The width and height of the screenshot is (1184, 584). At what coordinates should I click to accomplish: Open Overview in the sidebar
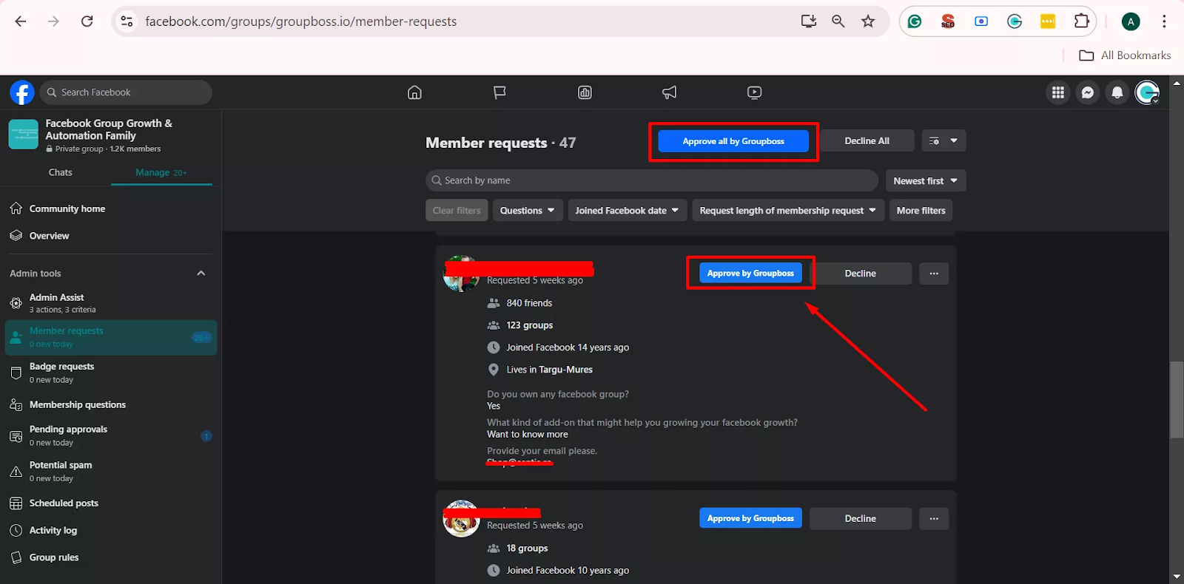point(111,236)
